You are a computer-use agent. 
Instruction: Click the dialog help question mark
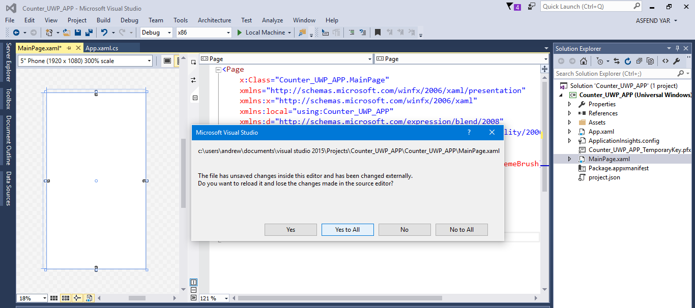pyautogui.click(x=469, y=132)
